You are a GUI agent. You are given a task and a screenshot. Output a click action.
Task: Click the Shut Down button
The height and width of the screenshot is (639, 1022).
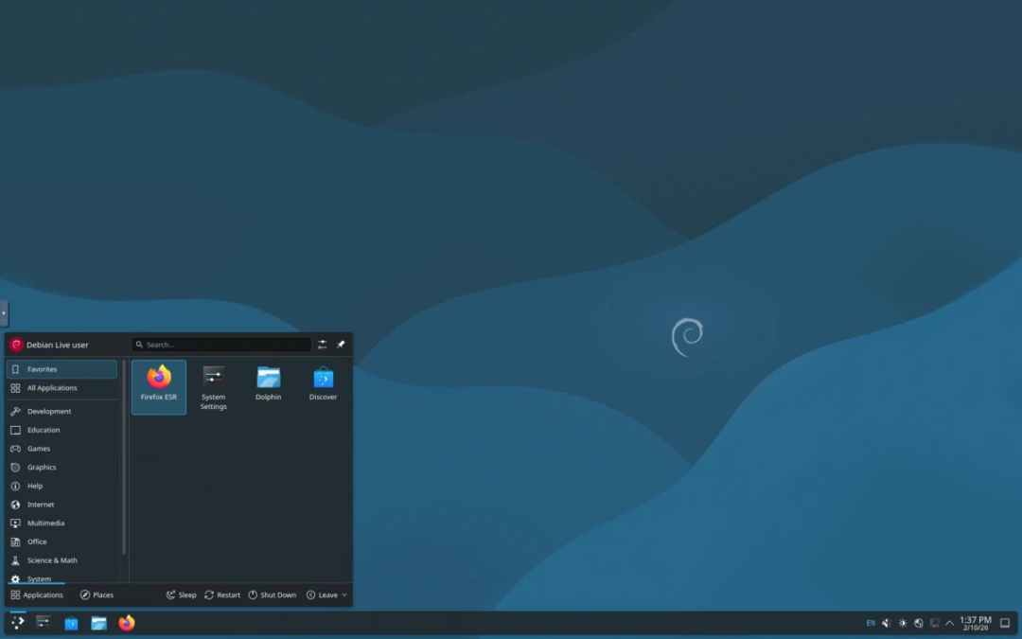pos(272,595)
